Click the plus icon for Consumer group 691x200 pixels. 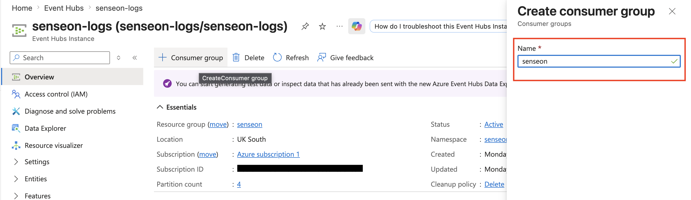pyautogui.click(x=163, y=57)
